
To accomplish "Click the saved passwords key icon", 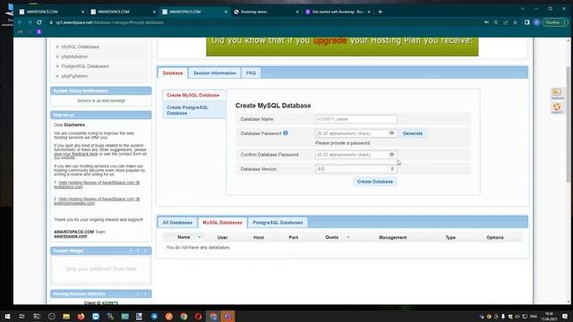I will click(486, 22).
